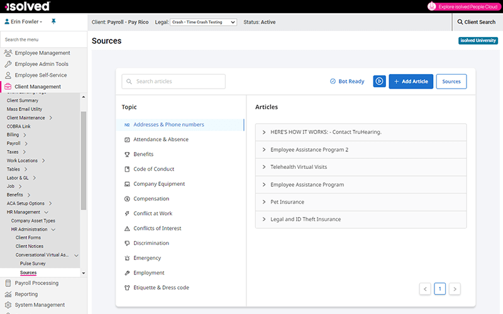Screen dimensions: 503x314
Task: Click the Employee Admin Tools wrench icon
Action: [8, 64]
